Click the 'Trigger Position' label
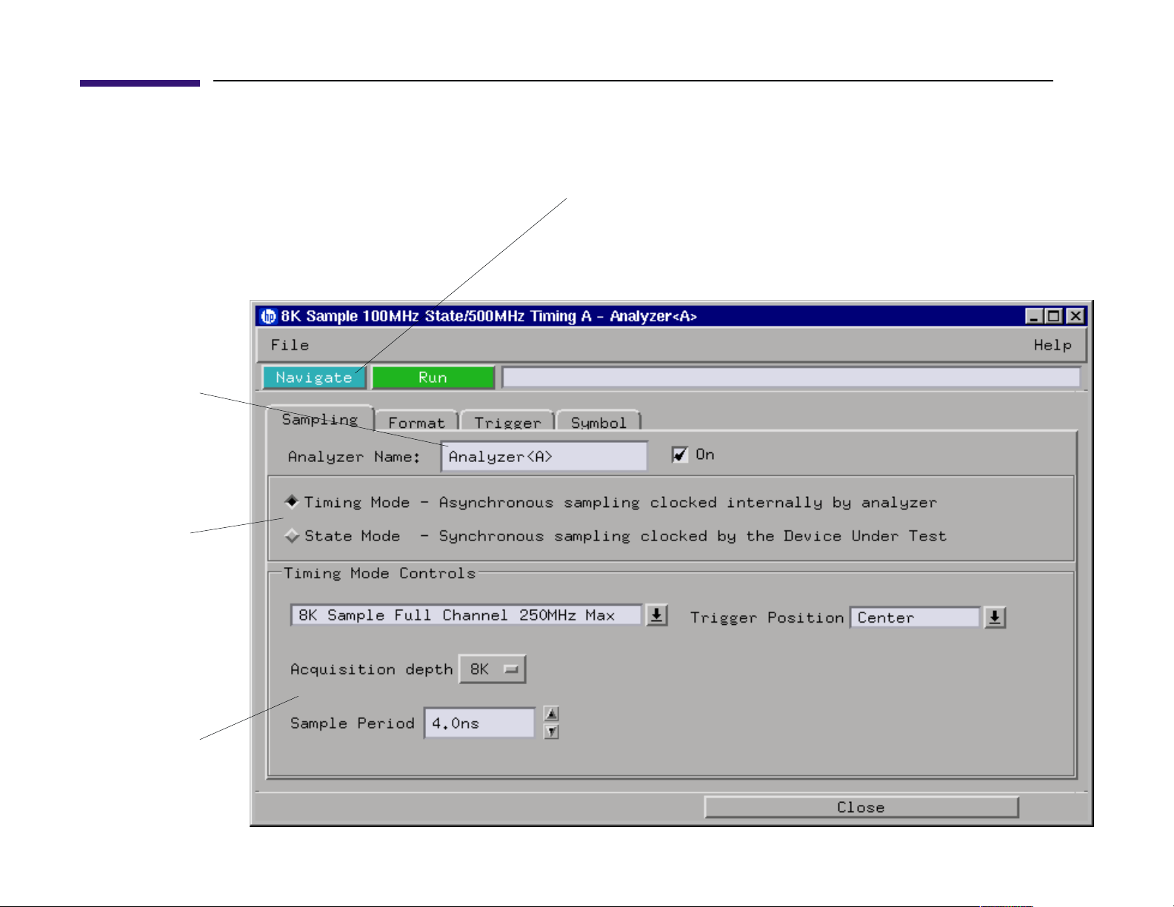The image size is (1174, 907). tap(767, 618)
